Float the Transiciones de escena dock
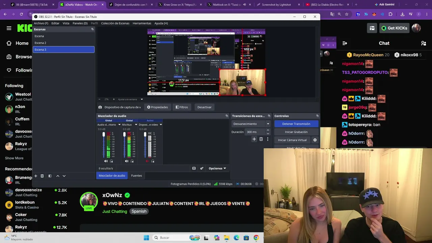 tap(268, 116)
